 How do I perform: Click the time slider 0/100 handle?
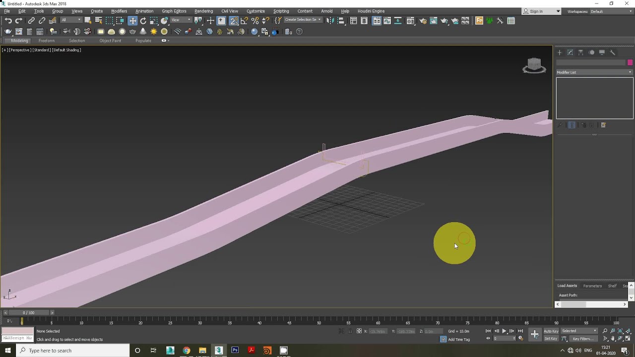[29, 312]
